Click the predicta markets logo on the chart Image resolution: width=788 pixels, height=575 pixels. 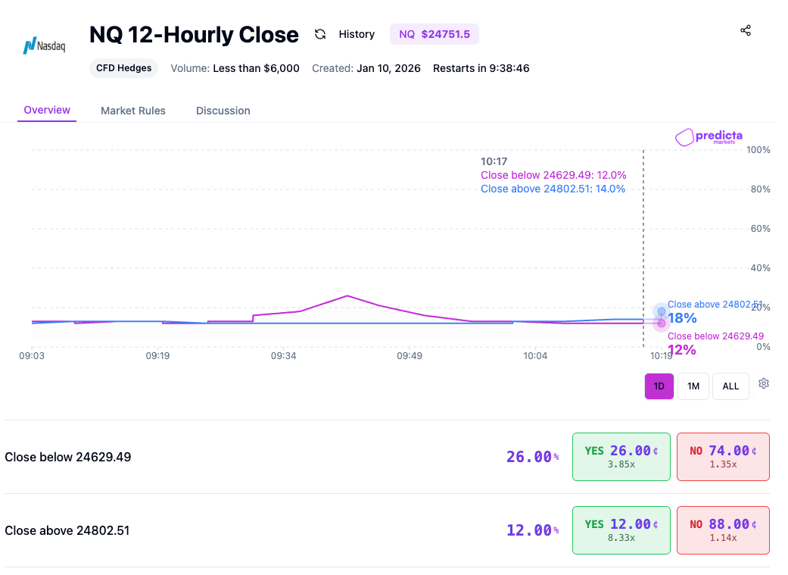coord(708,138)
